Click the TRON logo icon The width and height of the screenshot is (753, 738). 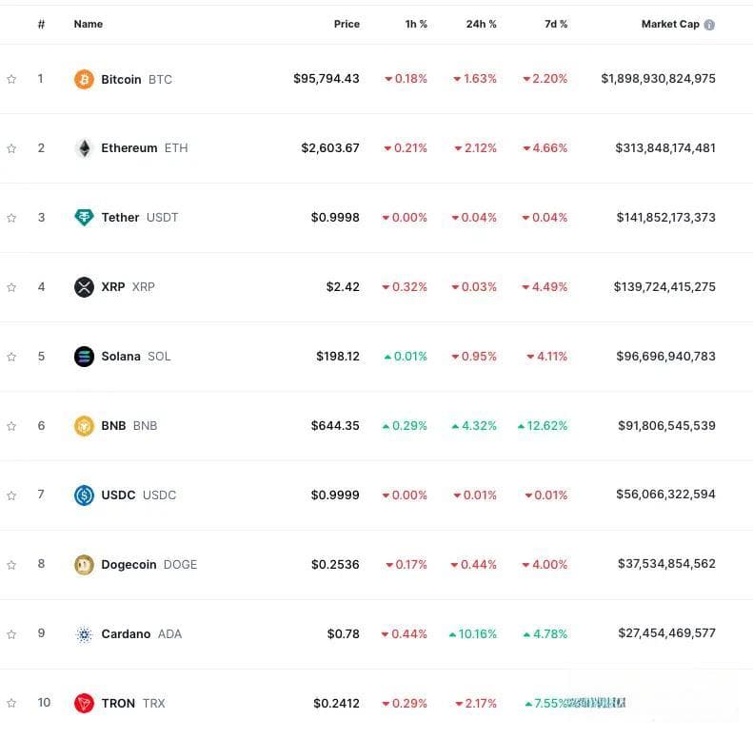coord(84,704)
